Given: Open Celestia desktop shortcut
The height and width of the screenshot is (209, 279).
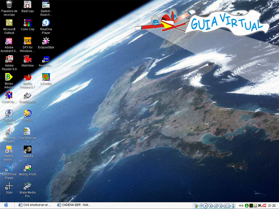Looking at the screenshot, I should click(28, 150).
